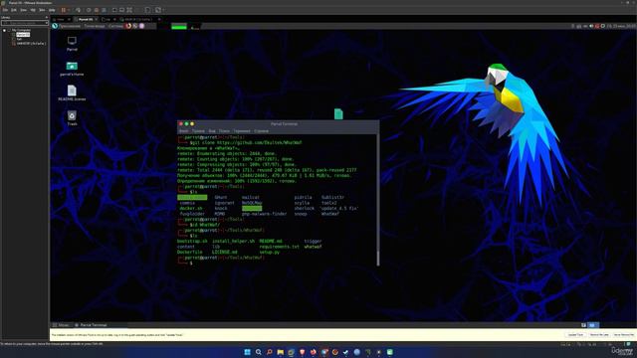Click the Update Tools button
Screen dimensions: 637x358
pos(575,335)
